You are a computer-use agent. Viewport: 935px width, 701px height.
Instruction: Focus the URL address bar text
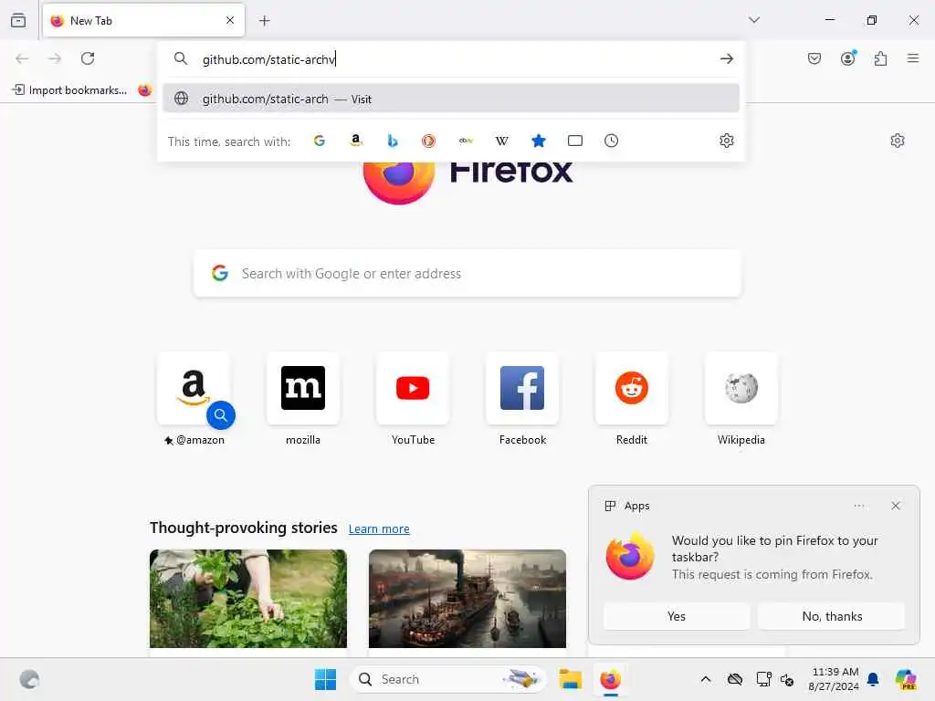453,59
